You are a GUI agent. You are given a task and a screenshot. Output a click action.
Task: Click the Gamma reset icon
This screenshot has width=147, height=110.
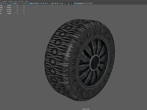pyautogui.click(x=69, y=3)
